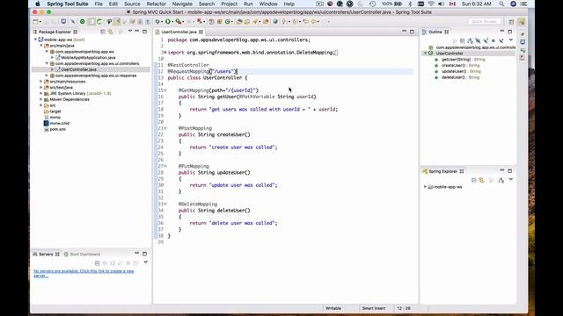Switch to the Boot Dashboard tab
The image size is (563, 316).
(82, 254)
